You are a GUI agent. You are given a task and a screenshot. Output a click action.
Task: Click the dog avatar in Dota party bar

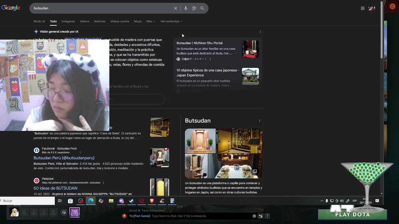[x=14, y=212]
